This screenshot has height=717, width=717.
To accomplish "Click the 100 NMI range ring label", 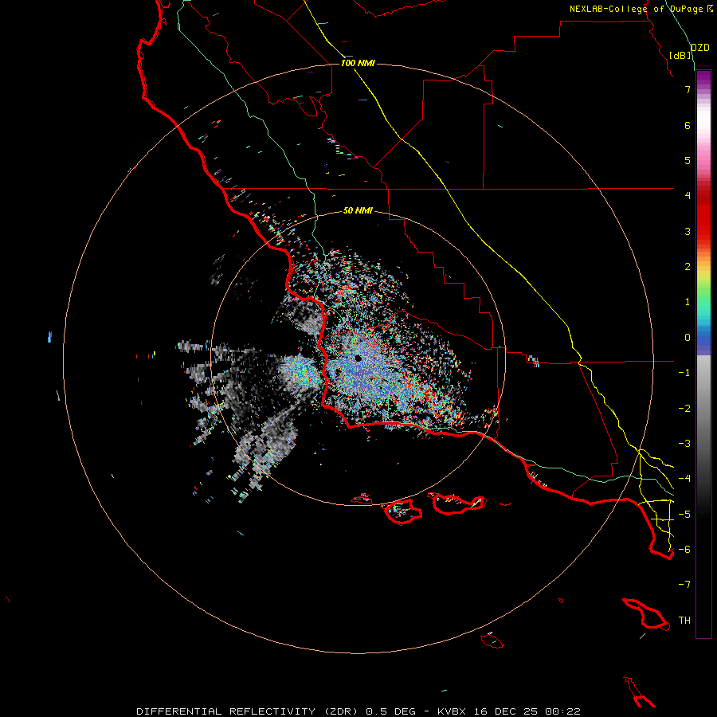I will [358, 63].
